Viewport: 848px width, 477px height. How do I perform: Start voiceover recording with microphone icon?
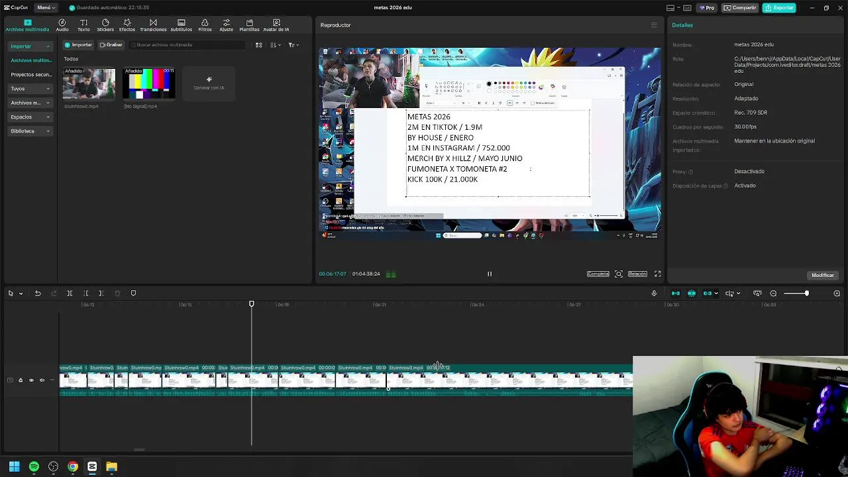pyautogui.click(x=655, y=293)
